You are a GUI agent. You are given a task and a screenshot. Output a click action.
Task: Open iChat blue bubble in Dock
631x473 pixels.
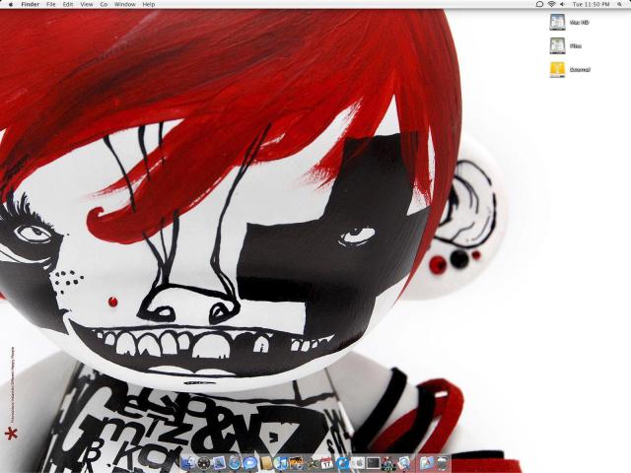click(x=249, y=463)
